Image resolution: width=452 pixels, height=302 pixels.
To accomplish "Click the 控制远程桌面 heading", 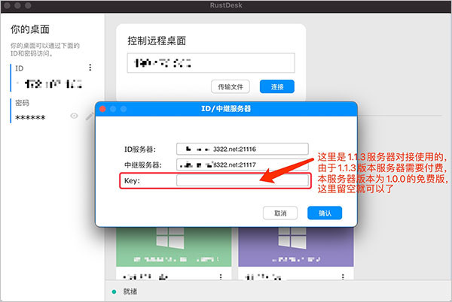I will 157,41.
